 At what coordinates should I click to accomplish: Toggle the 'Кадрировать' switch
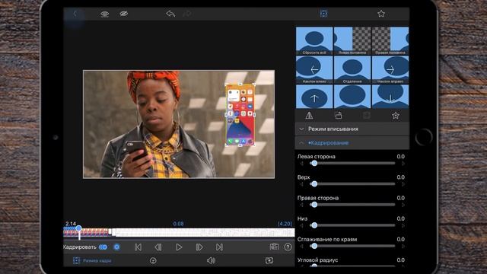103,247
